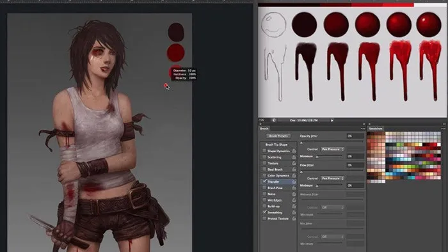Open the Brush panel flyout menu icon
This screenshot has width=448, height=252.
[363, 129]
